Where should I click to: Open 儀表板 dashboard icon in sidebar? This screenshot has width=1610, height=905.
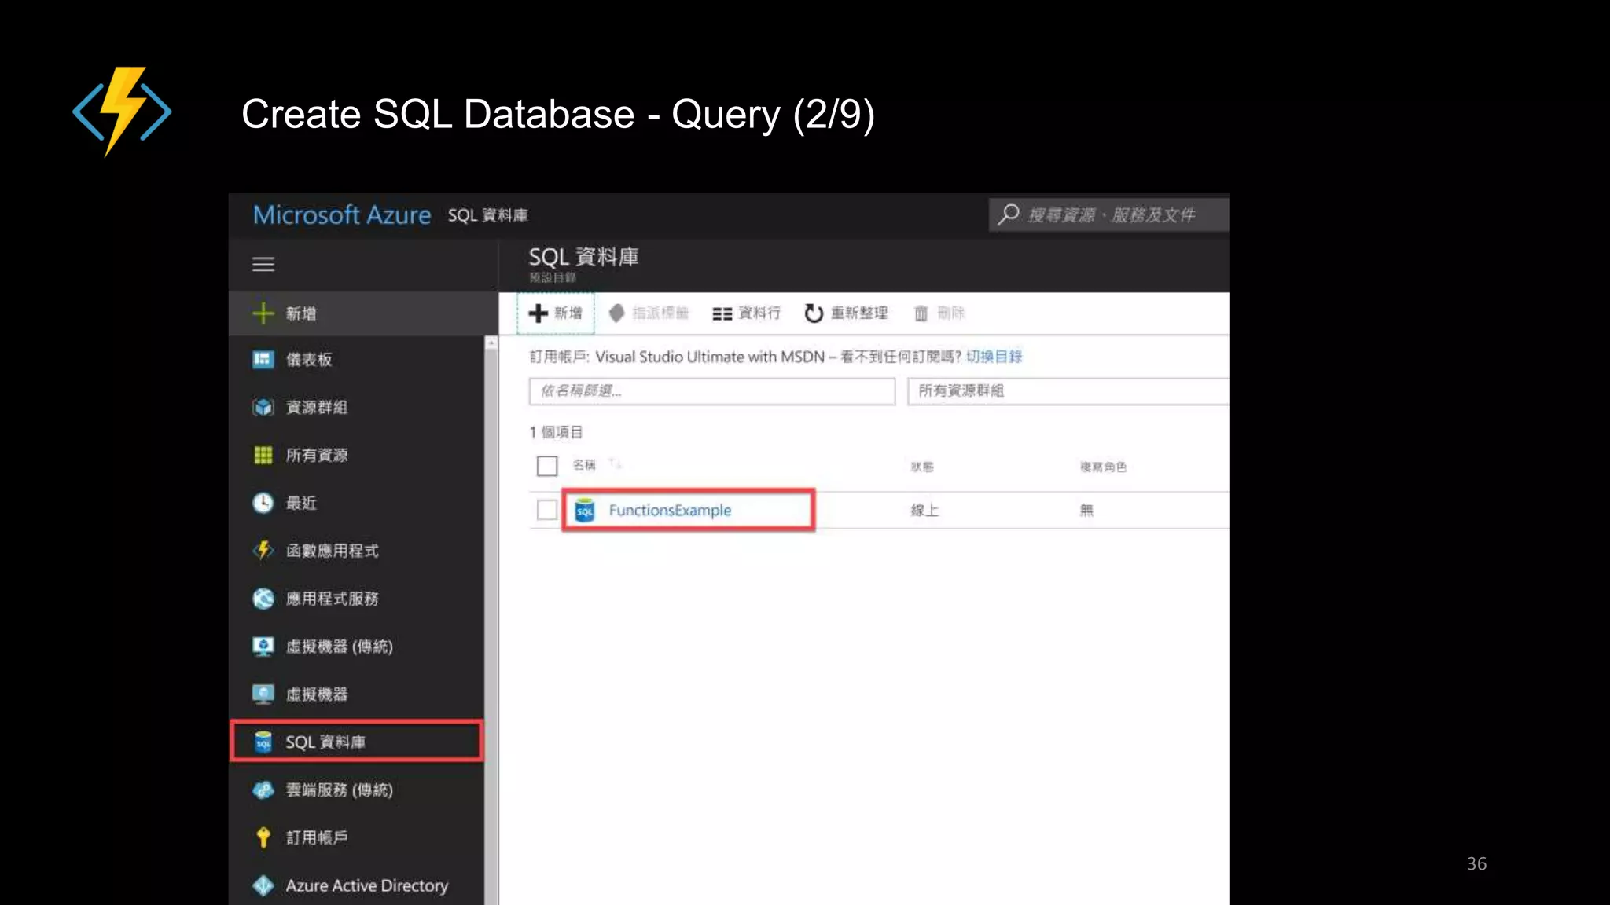tap(263, 360)
